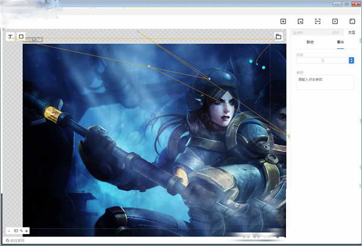Image resolution: width=362 pixels, height=246 pixels.
Task: Click the scan frame toolbar icon
Action: pyautogui.click(x=318, y=22)
